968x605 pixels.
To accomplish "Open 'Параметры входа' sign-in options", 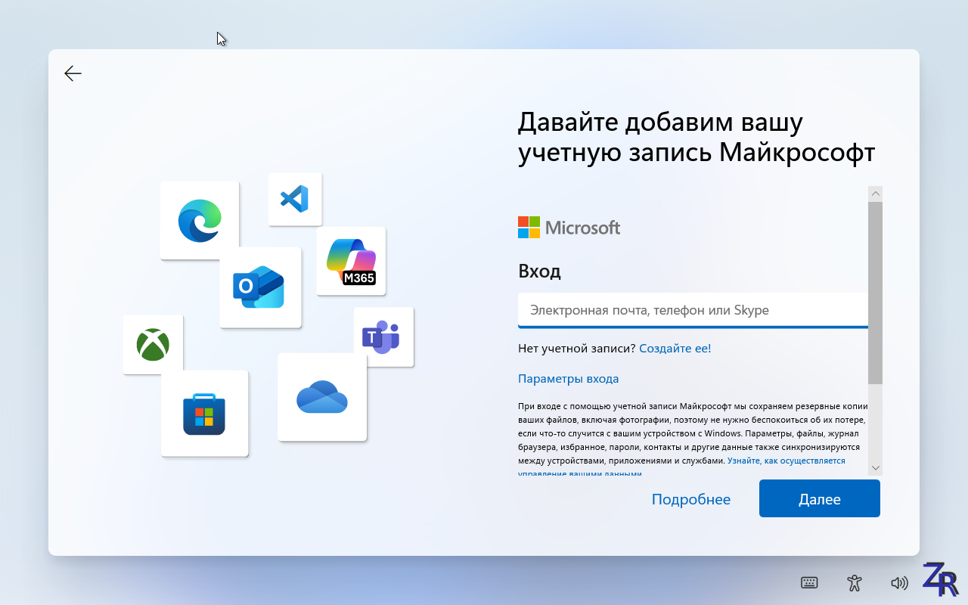I will [568, 378].
